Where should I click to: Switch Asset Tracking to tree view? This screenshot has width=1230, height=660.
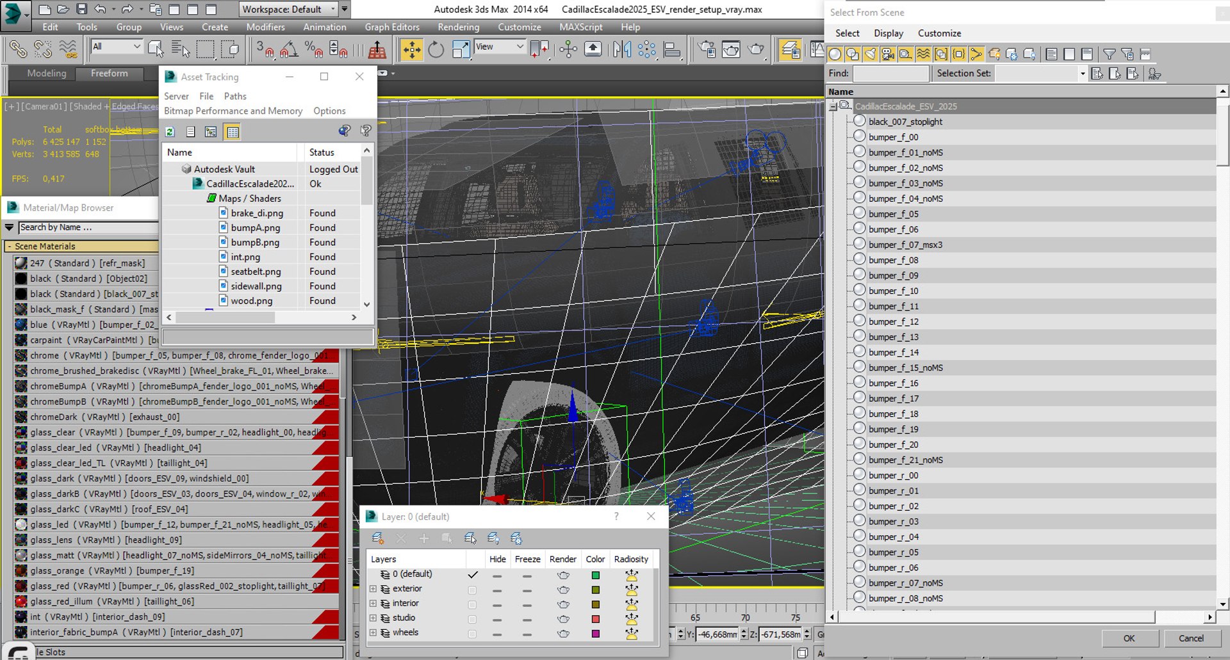pos(211,132)
